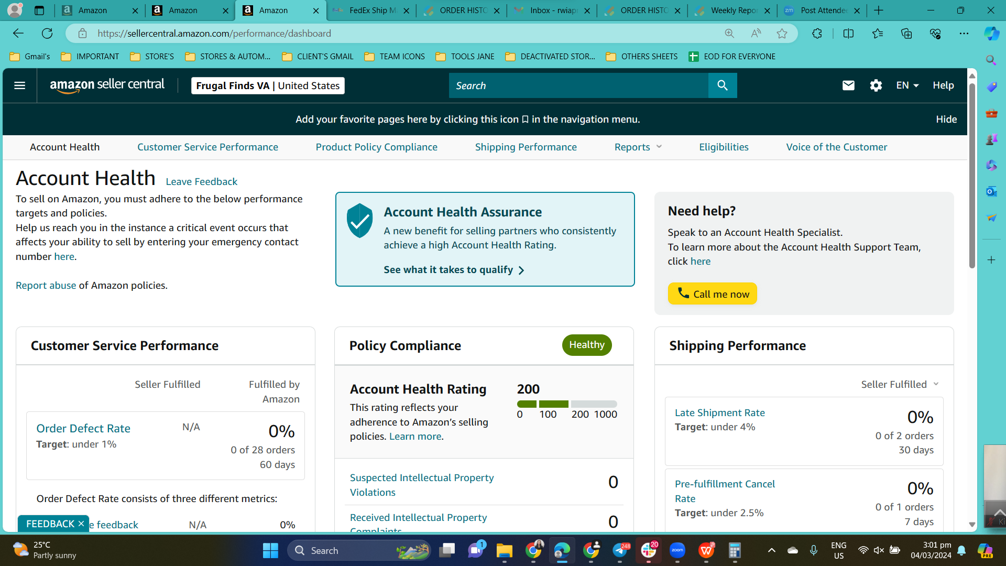Switch to the FedEx Ship Manager browser tab
1006x566 pixels.
coord(371,10)
